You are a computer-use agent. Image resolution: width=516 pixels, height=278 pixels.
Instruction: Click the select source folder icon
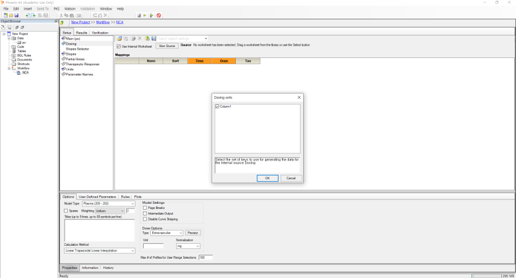(119, 39)
